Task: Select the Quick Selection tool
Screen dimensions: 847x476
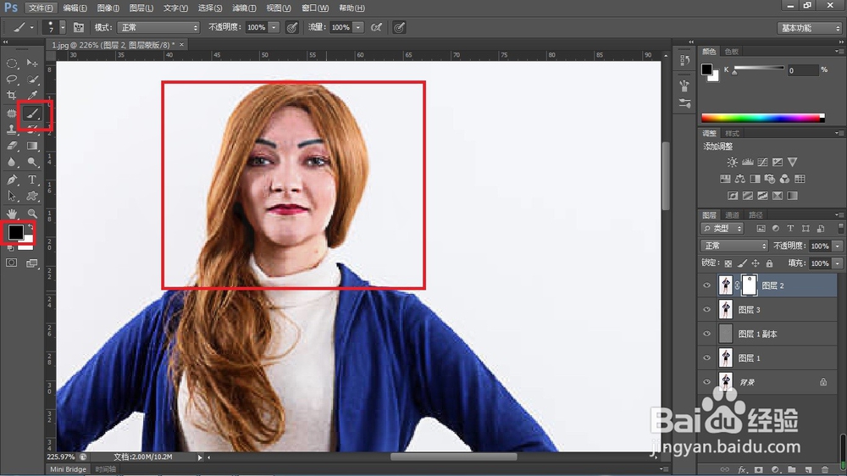Action: (32, 80)
